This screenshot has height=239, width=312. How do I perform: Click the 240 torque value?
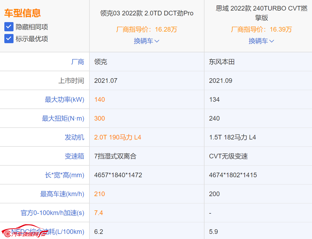pos(214,118)
